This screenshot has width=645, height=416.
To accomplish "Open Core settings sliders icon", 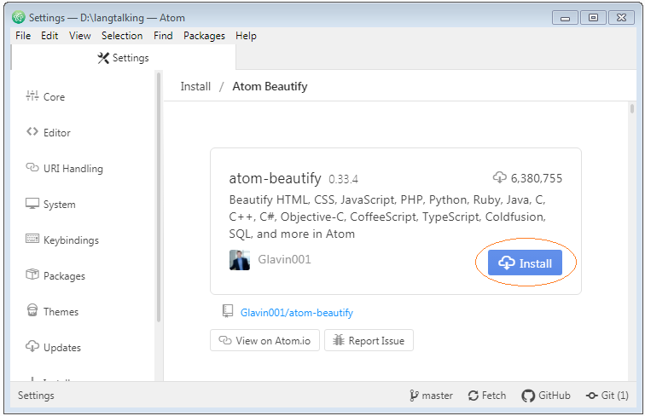I will pyautogui.click(x=32, y=95).
